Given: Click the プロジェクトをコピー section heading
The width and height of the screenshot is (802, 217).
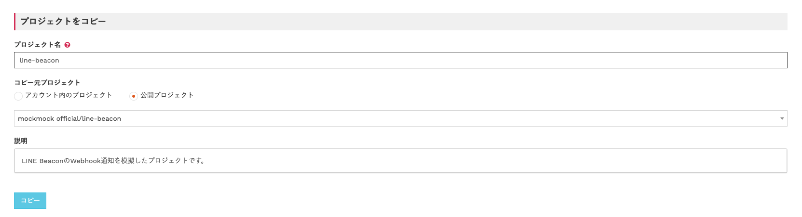Looking at the screenshot, I should point(63,21).
